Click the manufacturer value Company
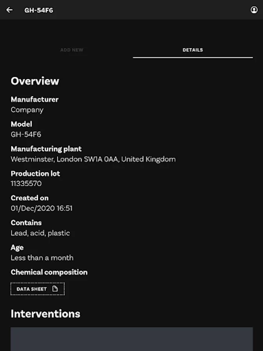The image size is (263, 351). point(27,110)
